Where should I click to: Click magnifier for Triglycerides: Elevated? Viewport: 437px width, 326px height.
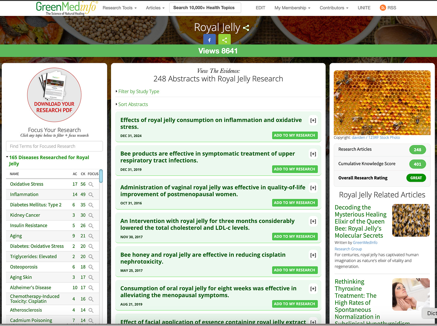point(91,257)
